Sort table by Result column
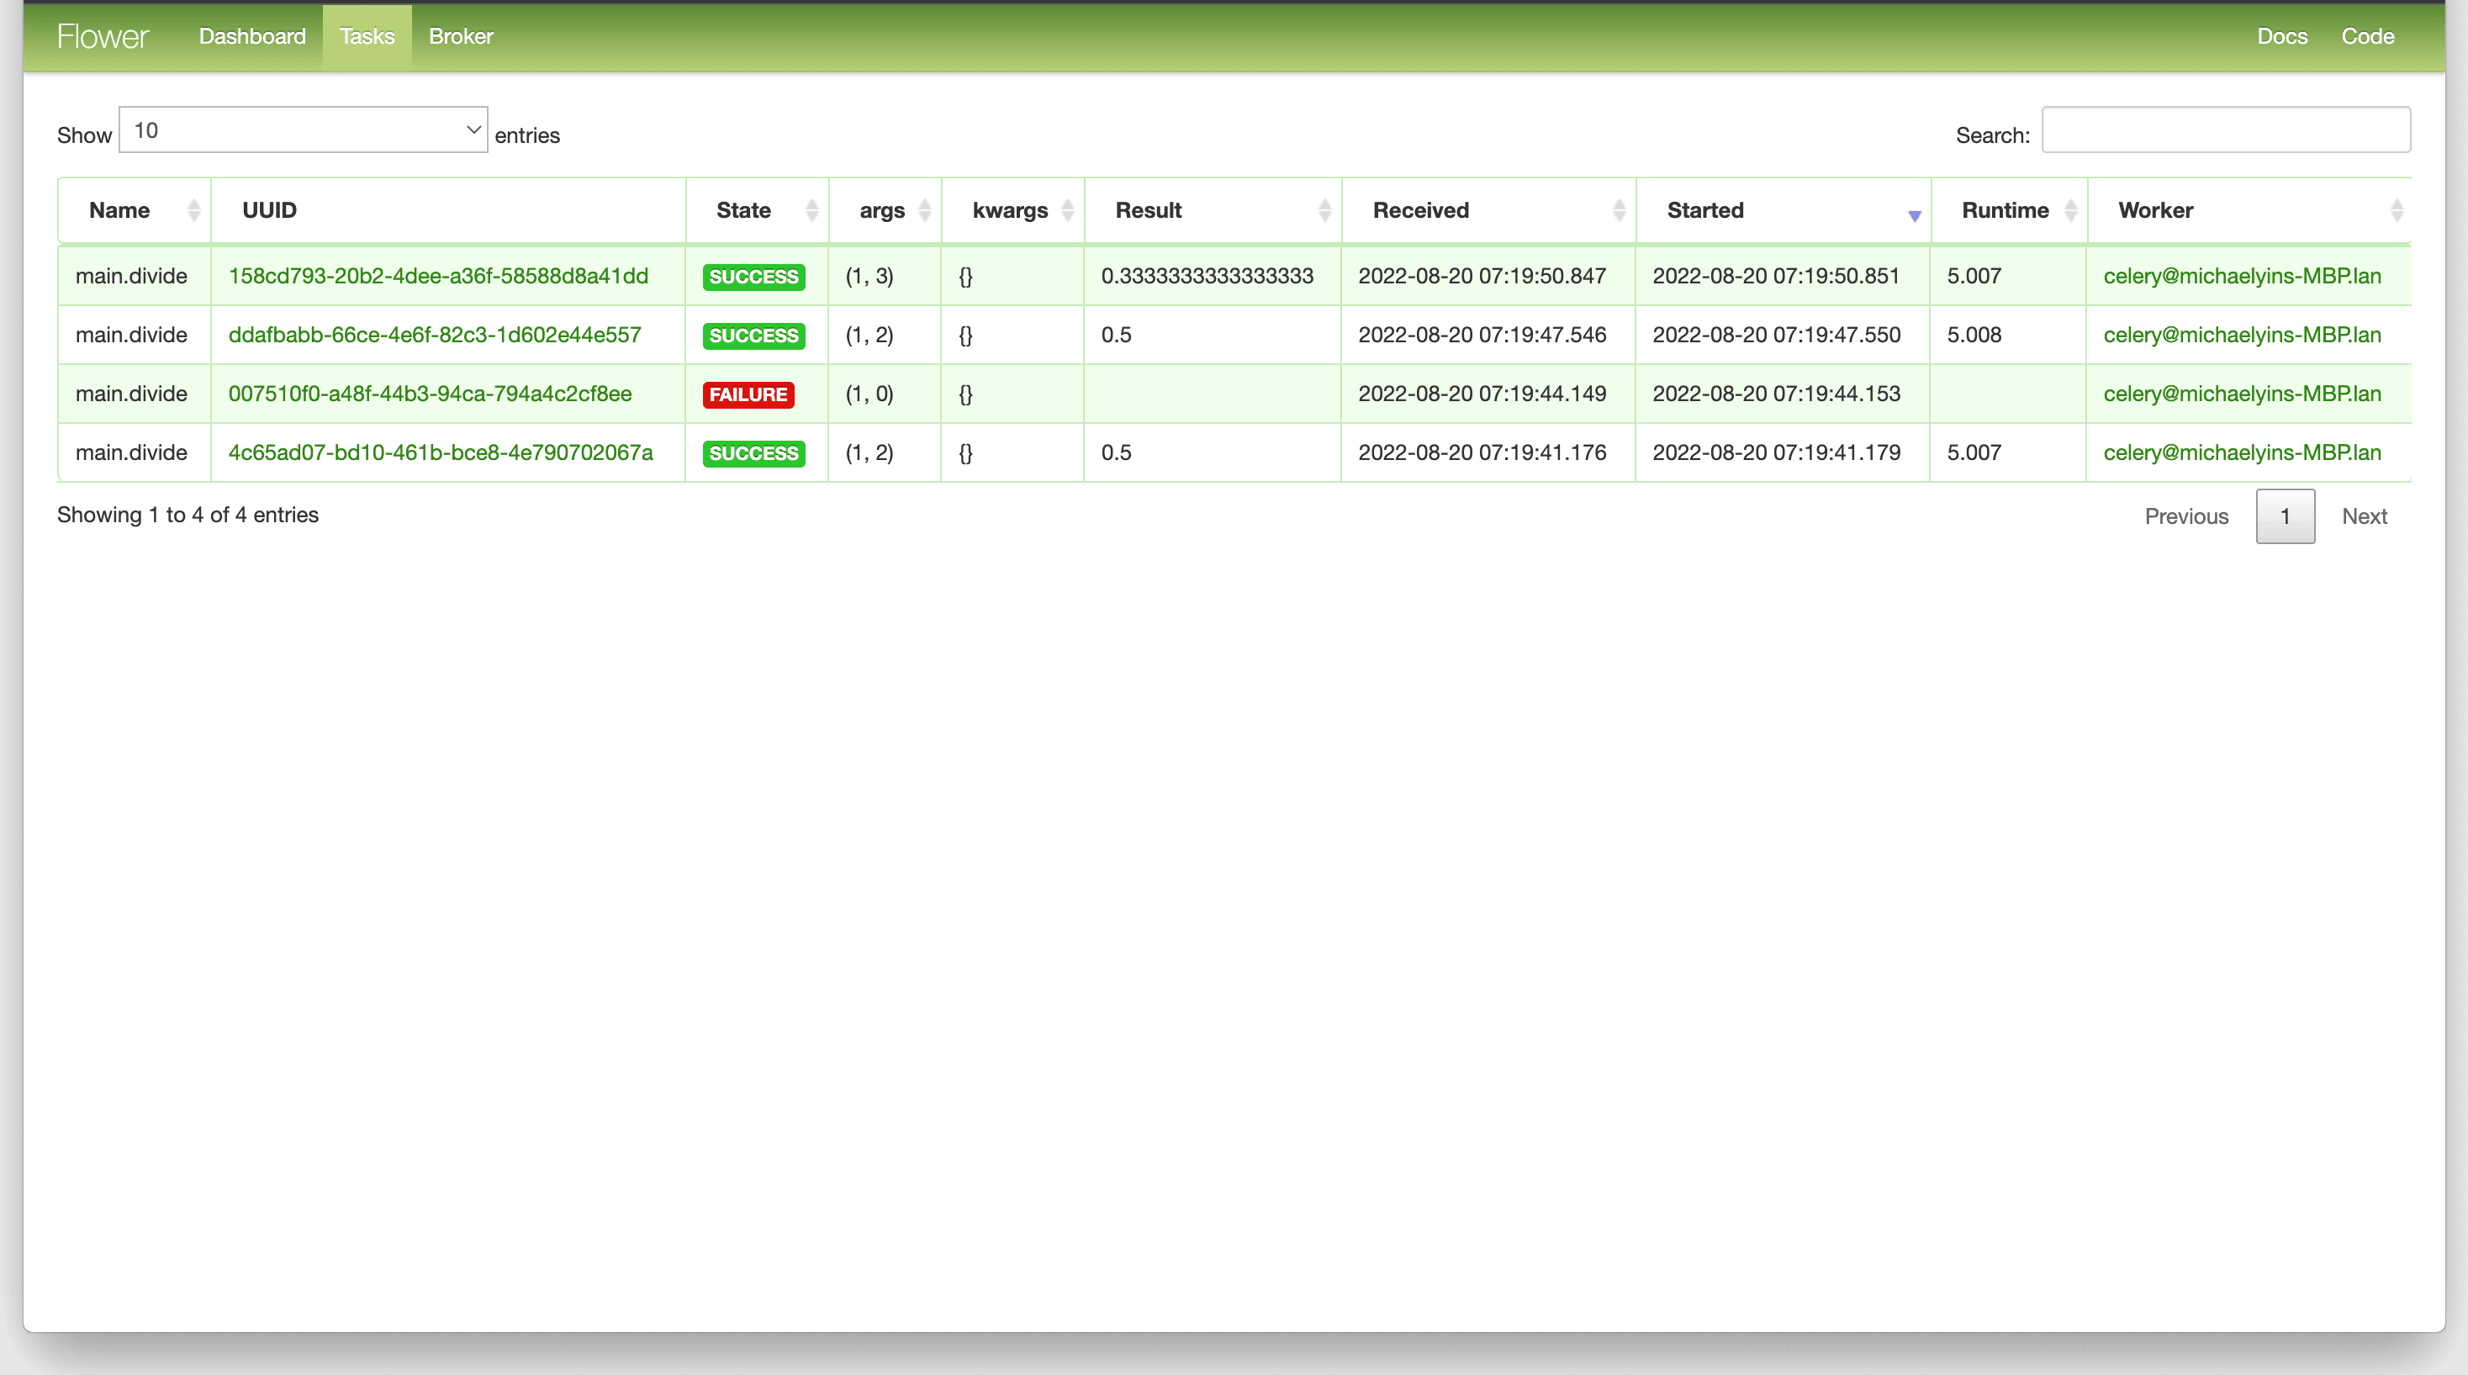Screen dimensions: 2468x1375 pyautogui.click(x=1213, y=210)
